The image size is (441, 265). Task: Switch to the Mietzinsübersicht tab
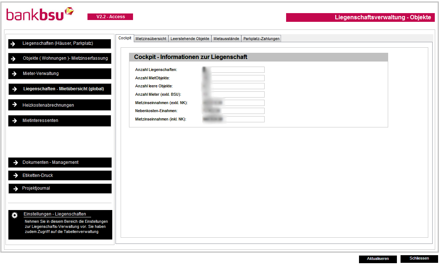pyautogui.click(x=151, y=38)
